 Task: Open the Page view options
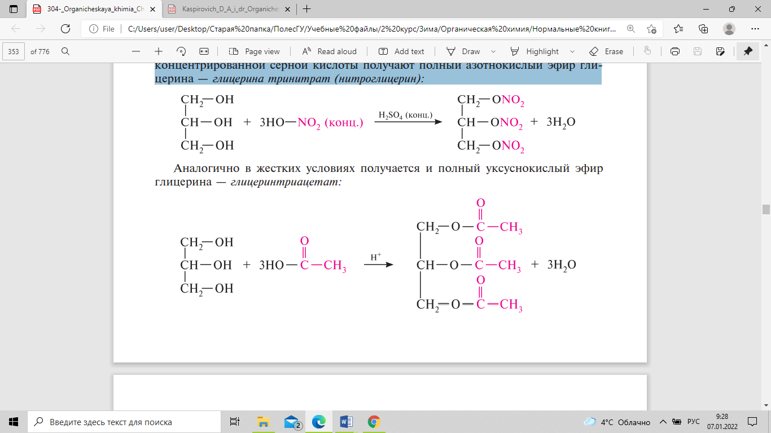tap(255, 51)
